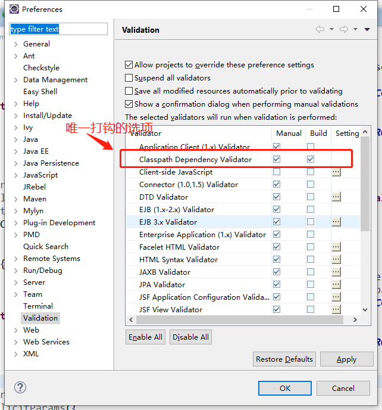The image size is (382, 410).
Task: Expand the Ant tree node
Action: coord(16,56)
